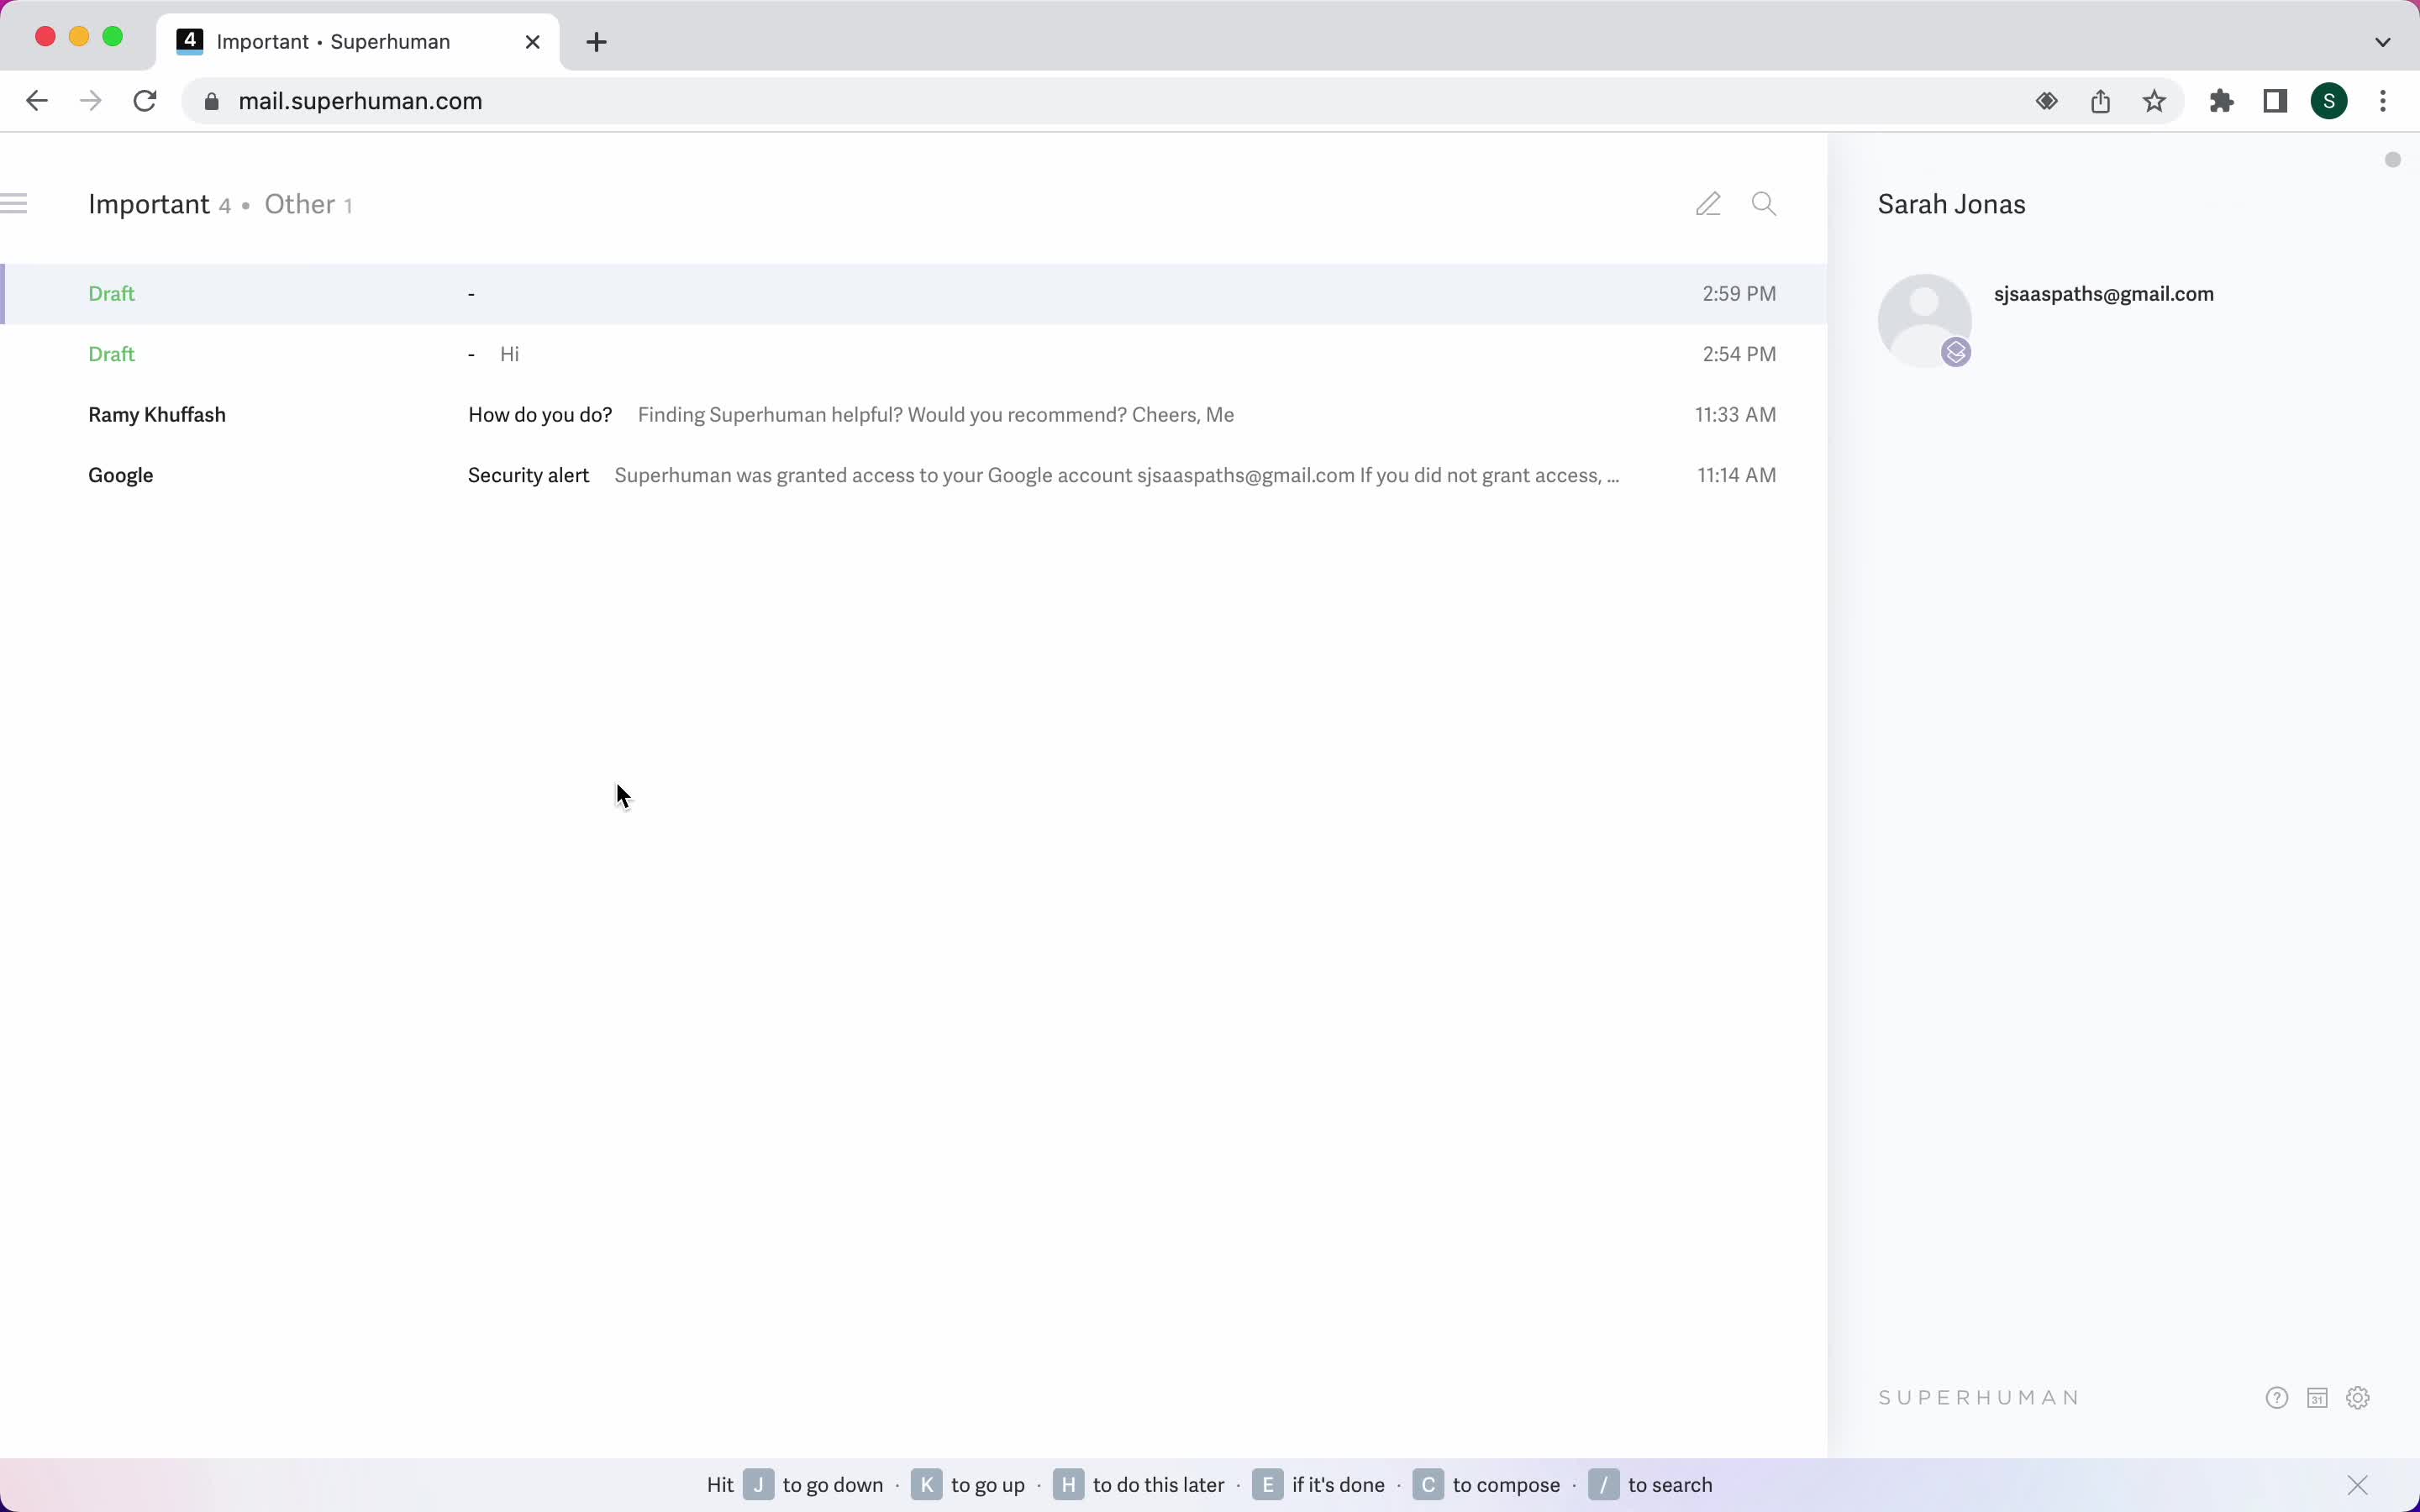Bookmark this page with star icon

[x=2155, y=101]
